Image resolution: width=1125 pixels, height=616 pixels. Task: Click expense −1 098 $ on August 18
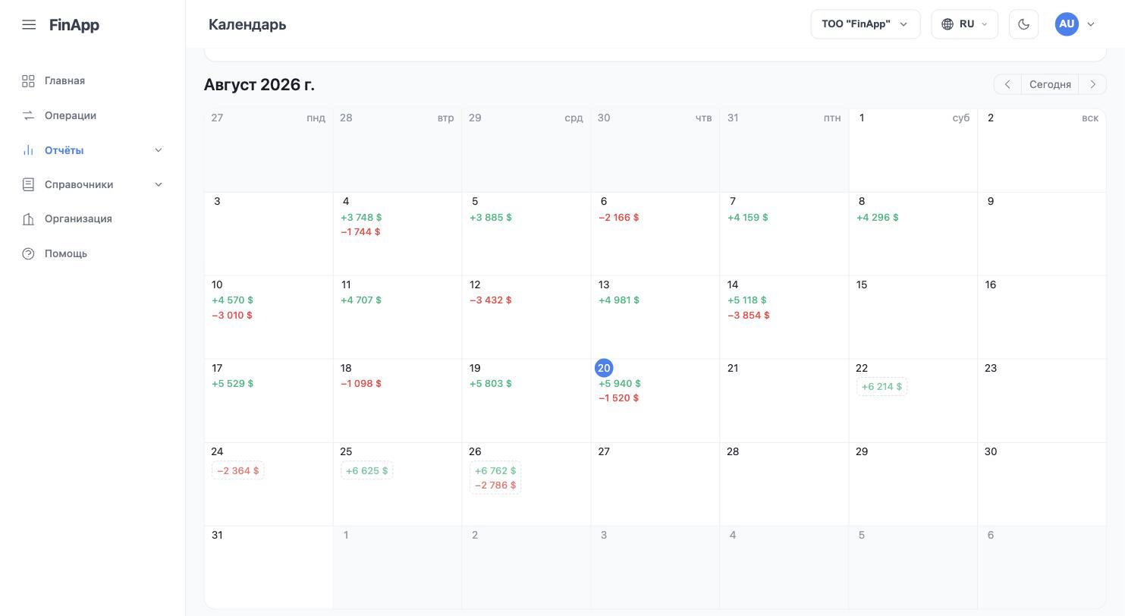click(361, 383)
